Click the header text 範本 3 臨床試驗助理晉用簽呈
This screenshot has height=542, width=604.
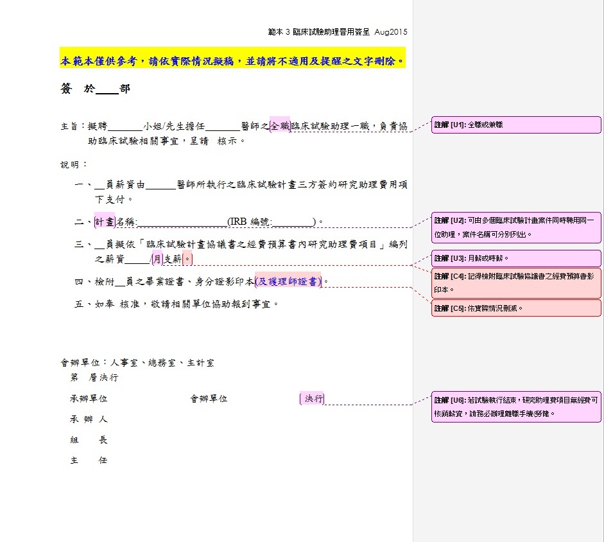[x=318, y=32]
